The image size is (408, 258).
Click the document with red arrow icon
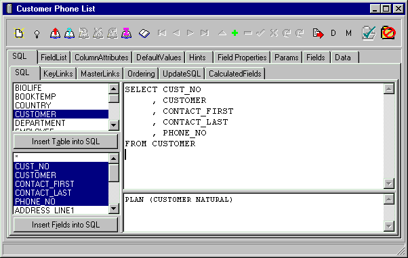319,33
